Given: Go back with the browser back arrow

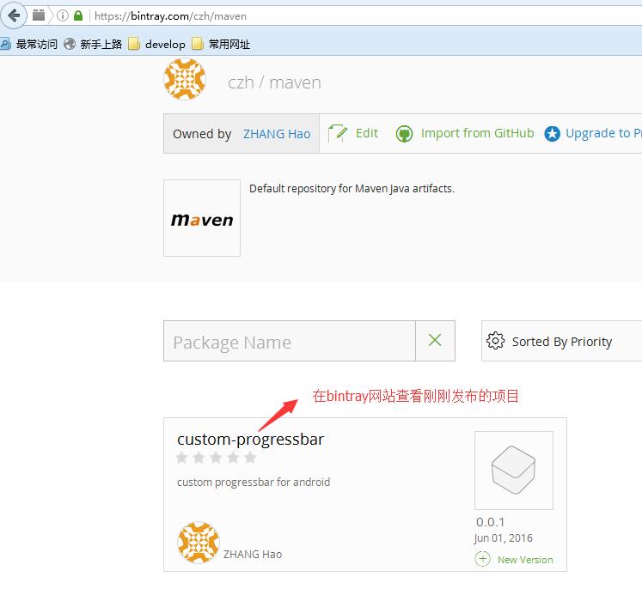Looking at the screenshot, I should click(14, 16).
